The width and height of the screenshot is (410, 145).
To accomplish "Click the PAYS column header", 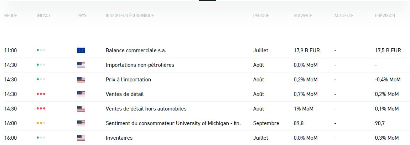I will pyautogui.click(x=82, y=16).
